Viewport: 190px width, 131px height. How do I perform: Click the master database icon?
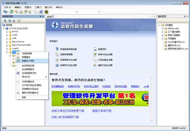tap(10, 32)
